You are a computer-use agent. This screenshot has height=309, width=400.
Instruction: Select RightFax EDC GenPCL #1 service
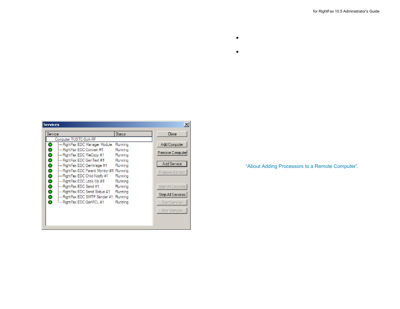pyautogui.click(x=83, y=202)
